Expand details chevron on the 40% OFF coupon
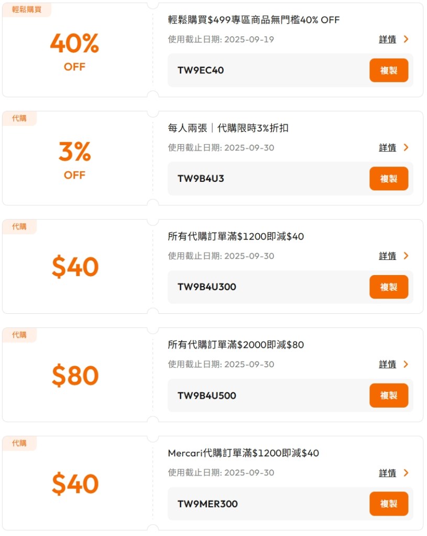This screenshot has height=536, width=427. pos(406,39)
